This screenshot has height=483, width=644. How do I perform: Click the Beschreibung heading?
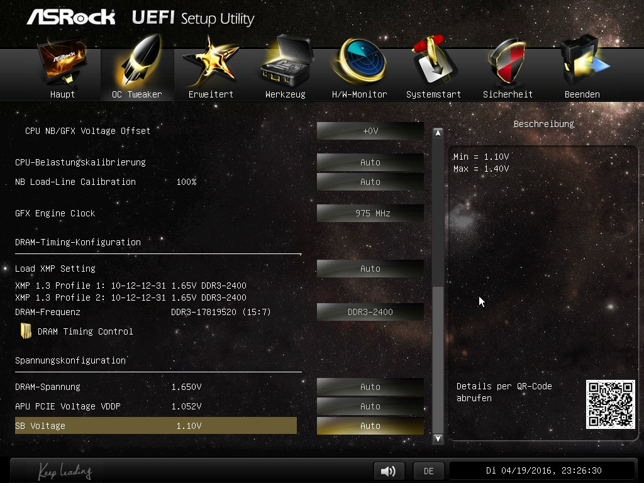click(544, 124)
